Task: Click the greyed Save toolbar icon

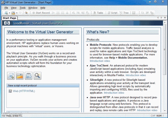Action: coord(20,13)
